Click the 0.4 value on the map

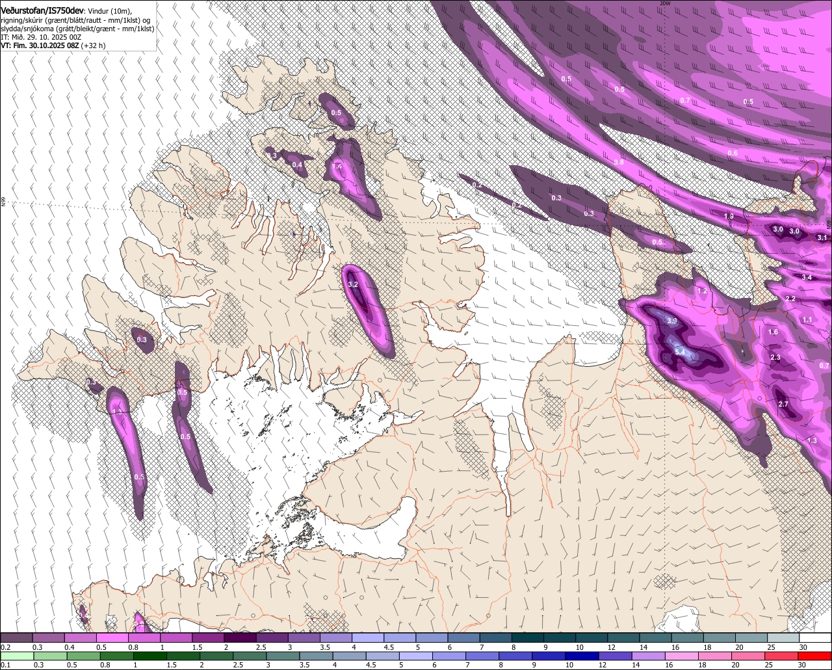pyautogui.click(x=297, y=165)
